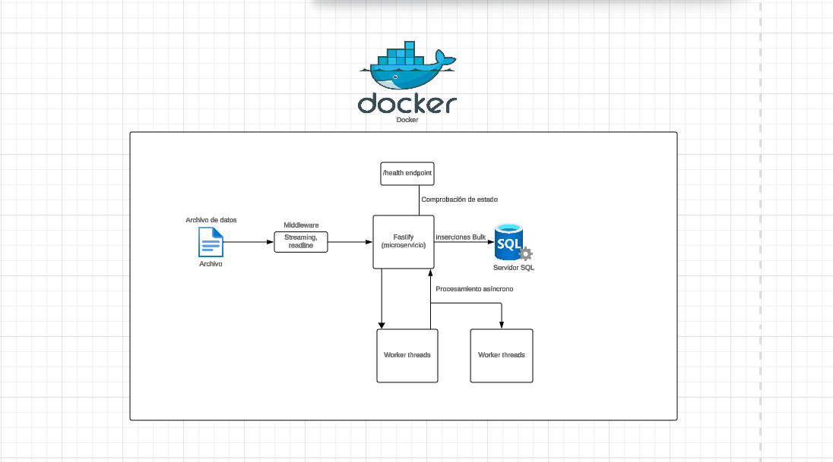833x462 pixels.
Task: Select the /health endpoint box
Action: [x=407, y=174]
